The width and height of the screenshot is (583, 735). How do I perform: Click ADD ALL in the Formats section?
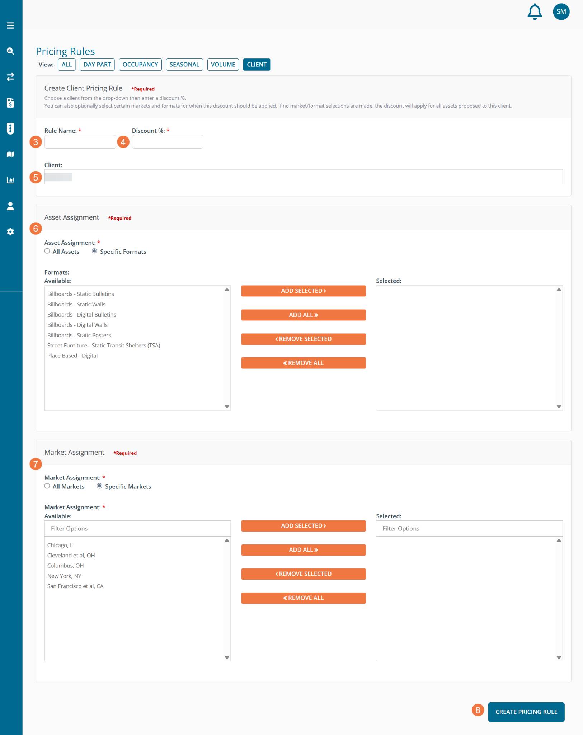[303, 315]
